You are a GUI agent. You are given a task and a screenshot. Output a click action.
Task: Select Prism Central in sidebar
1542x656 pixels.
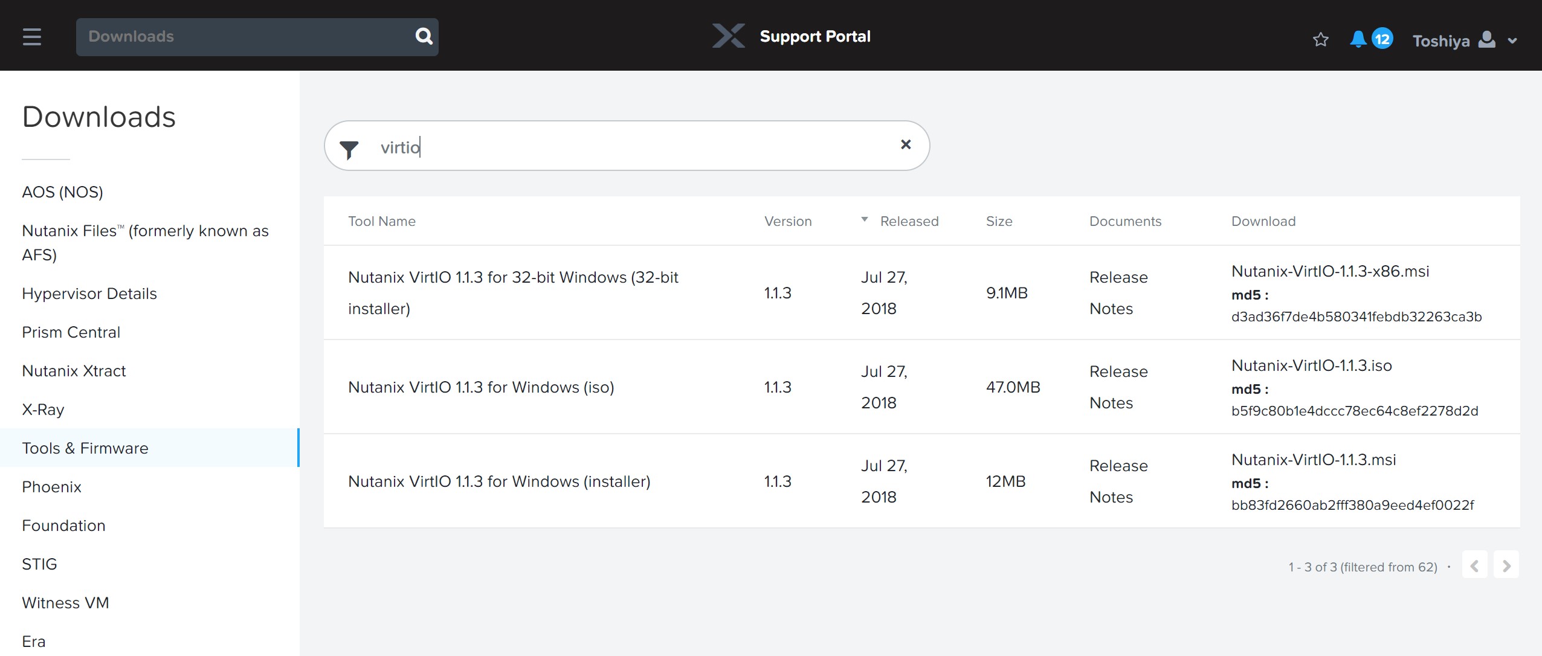pos(71,332)
